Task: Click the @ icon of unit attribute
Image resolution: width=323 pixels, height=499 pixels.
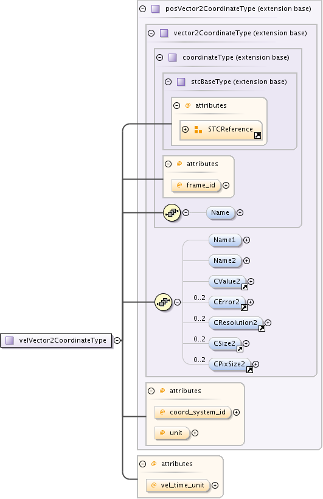Action: pyautogui.click(x=162, y=433)
